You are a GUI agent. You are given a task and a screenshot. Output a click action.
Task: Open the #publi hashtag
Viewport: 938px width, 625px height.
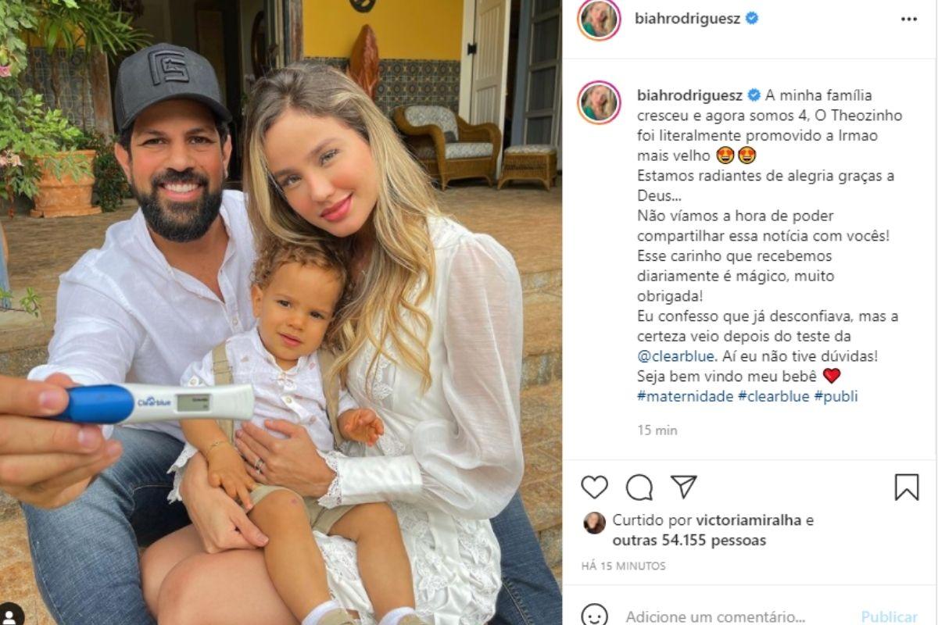coord(836,396)
